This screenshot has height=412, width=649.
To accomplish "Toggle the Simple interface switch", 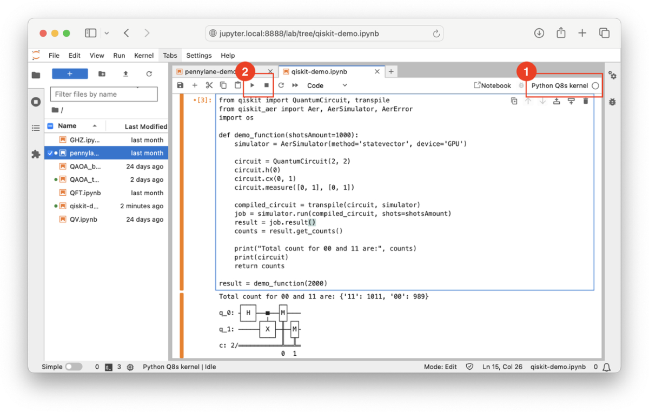I will 74,367.
